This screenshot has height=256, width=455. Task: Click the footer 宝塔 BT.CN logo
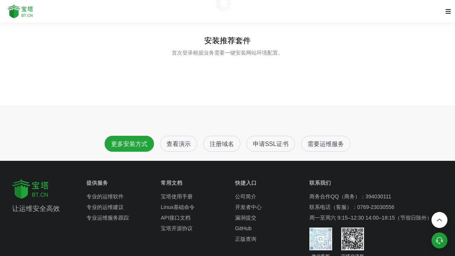pyautogui.click(x=30, y=189)
